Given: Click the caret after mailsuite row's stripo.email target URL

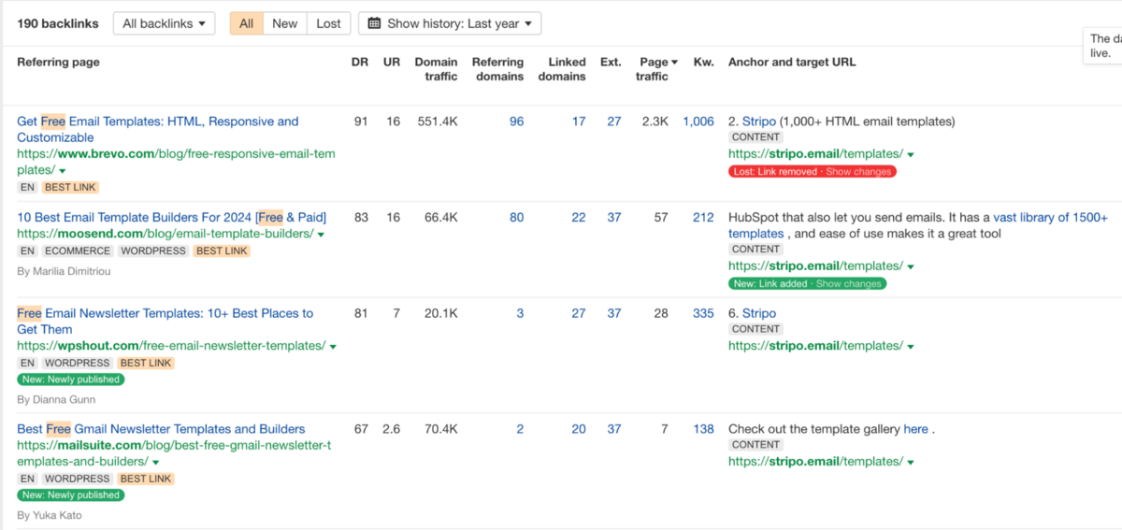Looking at the screenshot, I should [911, 463].
